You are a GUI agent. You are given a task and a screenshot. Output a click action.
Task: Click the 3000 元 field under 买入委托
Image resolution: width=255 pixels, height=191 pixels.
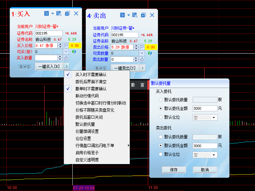[205, 108]
